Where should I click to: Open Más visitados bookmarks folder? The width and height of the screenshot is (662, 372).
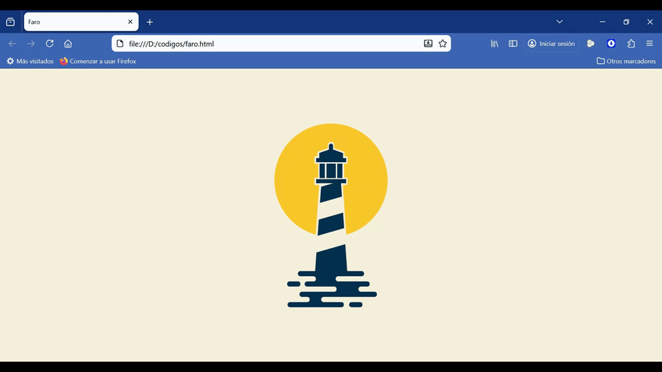30,61
